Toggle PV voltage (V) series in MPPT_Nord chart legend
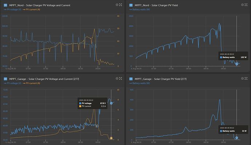Viewport: 251px width, 145px height. 12,9
